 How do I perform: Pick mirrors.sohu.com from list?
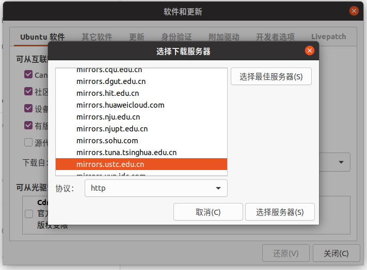pos(107,141)
